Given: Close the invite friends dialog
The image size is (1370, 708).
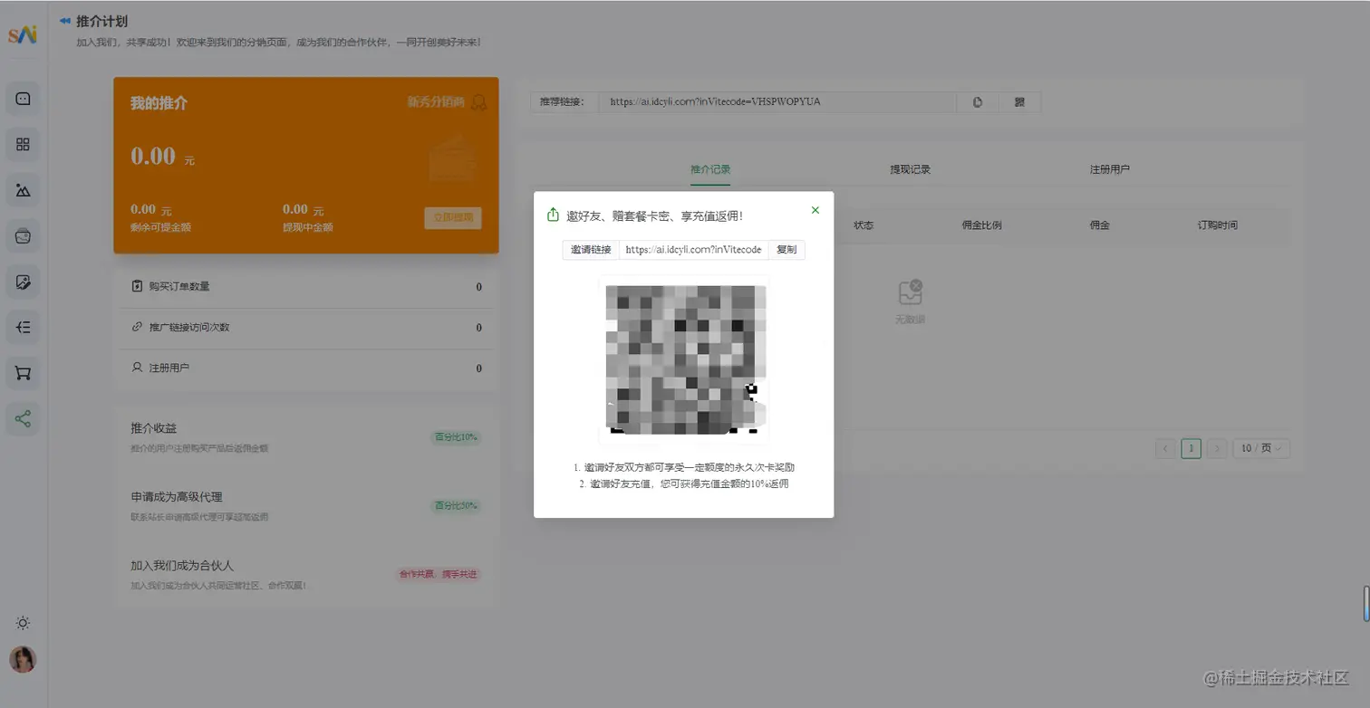Looking at the screenshot, I should tap(814, 209).
